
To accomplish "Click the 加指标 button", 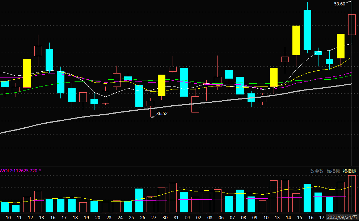I will click(333, 171).
